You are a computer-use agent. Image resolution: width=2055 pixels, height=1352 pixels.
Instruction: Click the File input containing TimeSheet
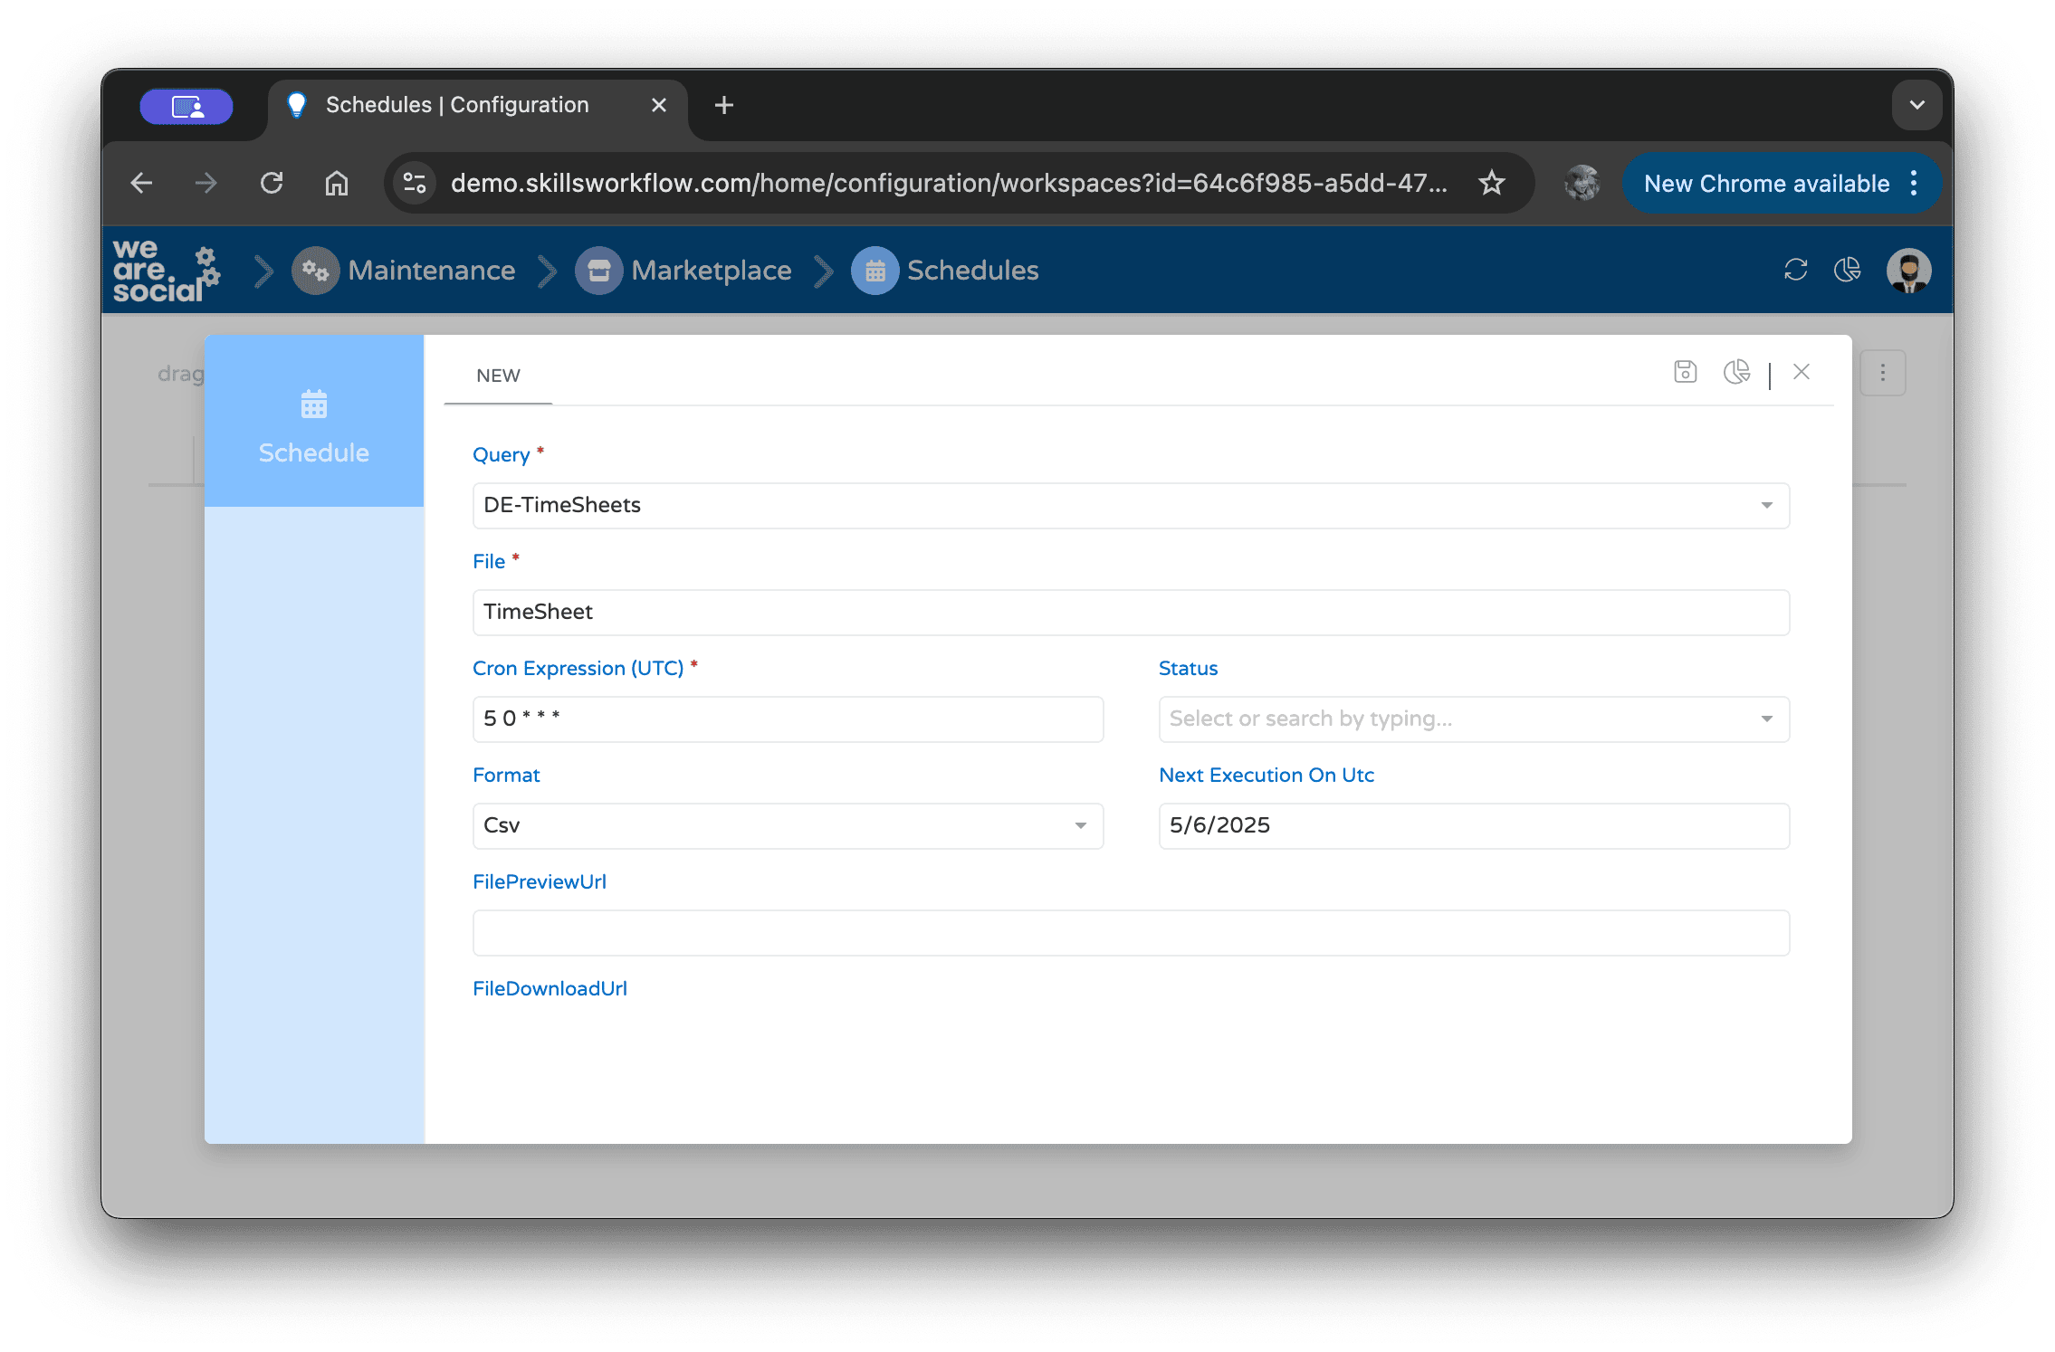[x=1130, y=612]
